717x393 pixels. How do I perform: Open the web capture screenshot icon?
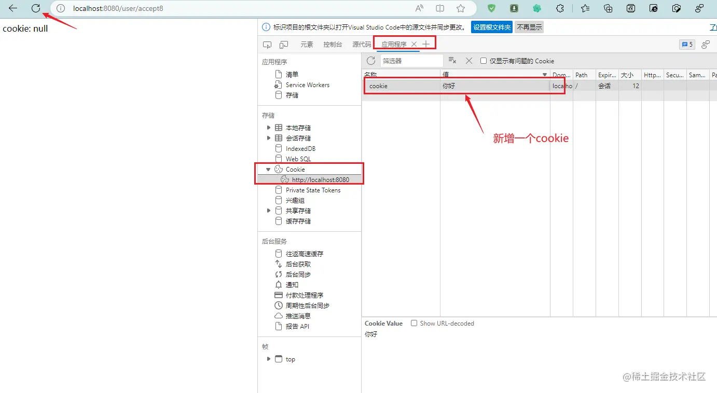[677, 8]
